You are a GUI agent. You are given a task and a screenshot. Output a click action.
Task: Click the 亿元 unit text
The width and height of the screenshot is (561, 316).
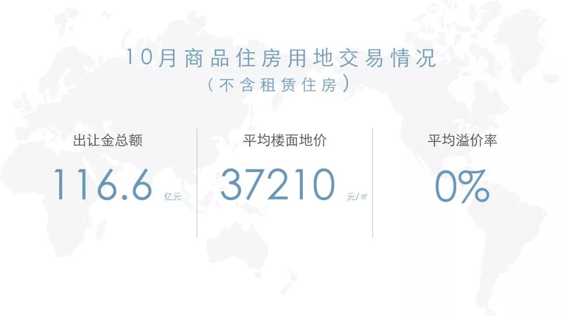[x=172, y=196]
